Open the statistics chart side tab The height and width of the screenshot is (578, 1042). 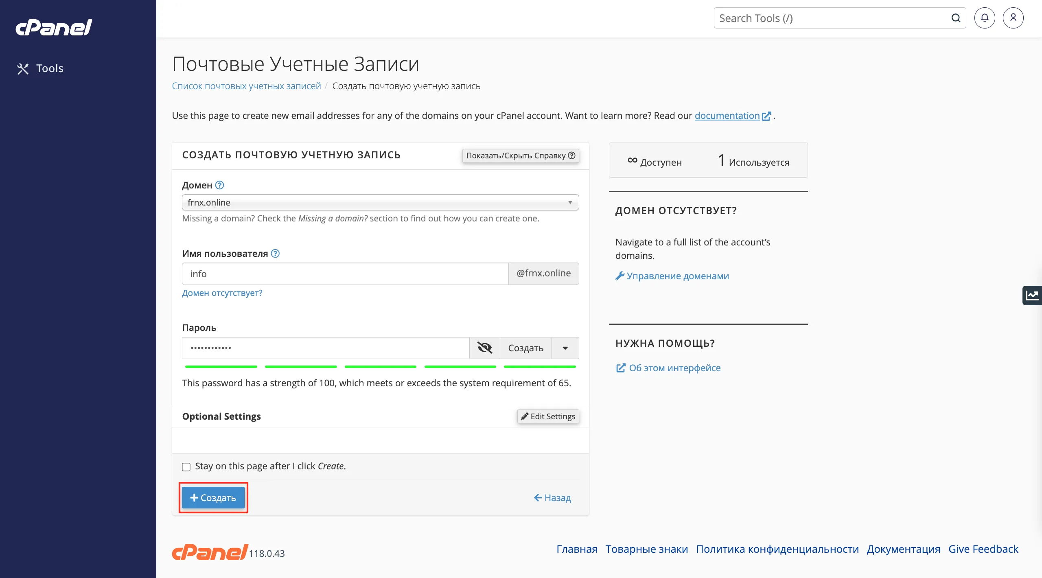coord(1032,295)
